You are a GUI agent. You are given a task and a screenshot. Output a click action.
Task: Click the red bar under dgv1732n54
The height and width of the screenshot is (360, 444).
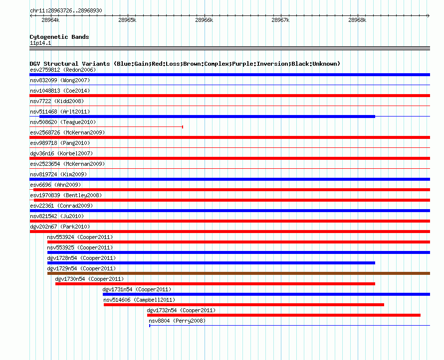[x=284, y=315]
